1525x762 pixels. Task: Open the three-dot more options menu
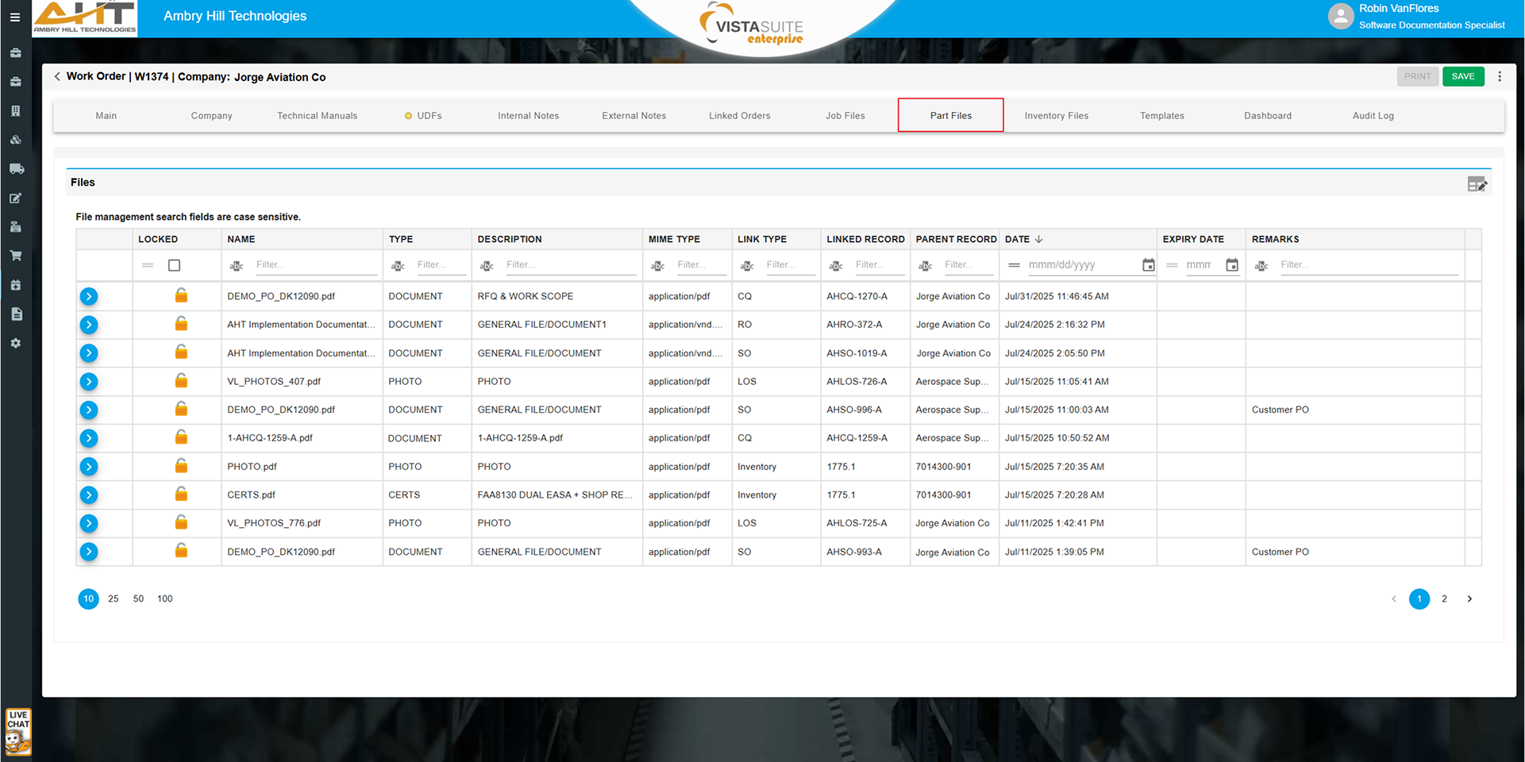tap(1500, 77)
